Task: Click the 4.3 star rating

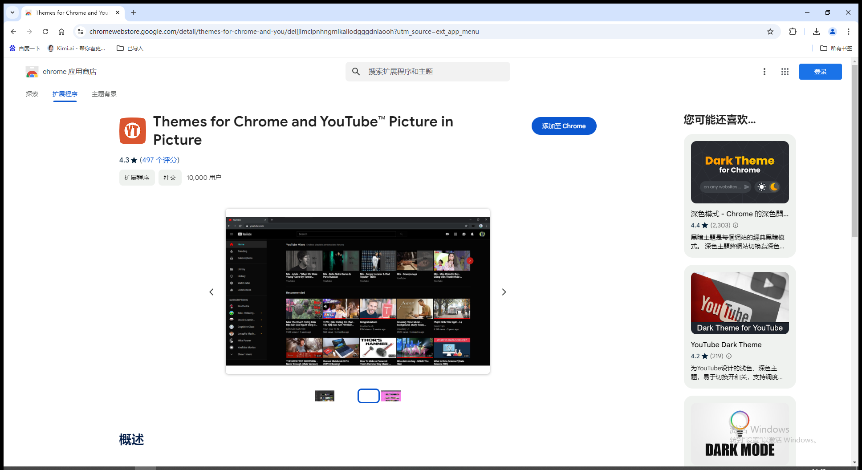Action: (128, 160)
